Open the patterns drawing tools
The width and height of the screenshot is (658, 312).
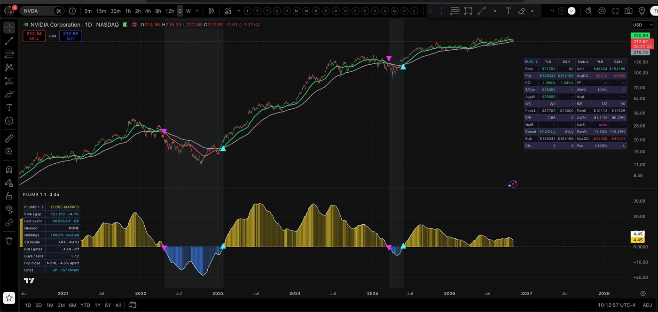click(9, 68)
